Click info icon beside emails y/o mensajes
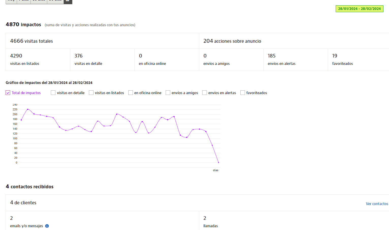 (47, 226)
